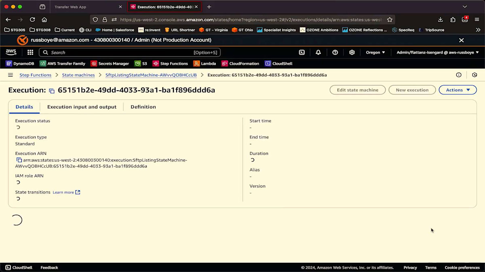The image size is (485, 272).
Task: Open the browser downloads panel
Action: click(x=441, y=19)
